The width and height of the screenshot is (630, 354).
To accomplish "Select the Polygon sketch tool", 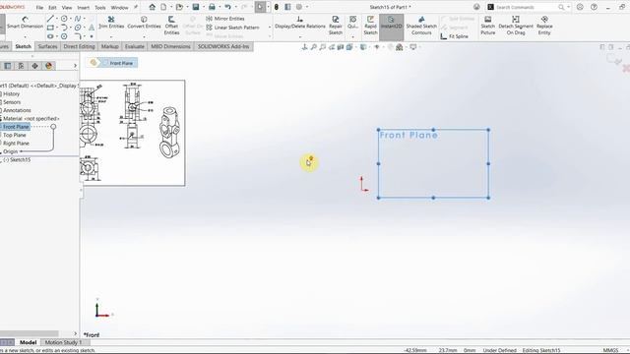I will [64, 36].
